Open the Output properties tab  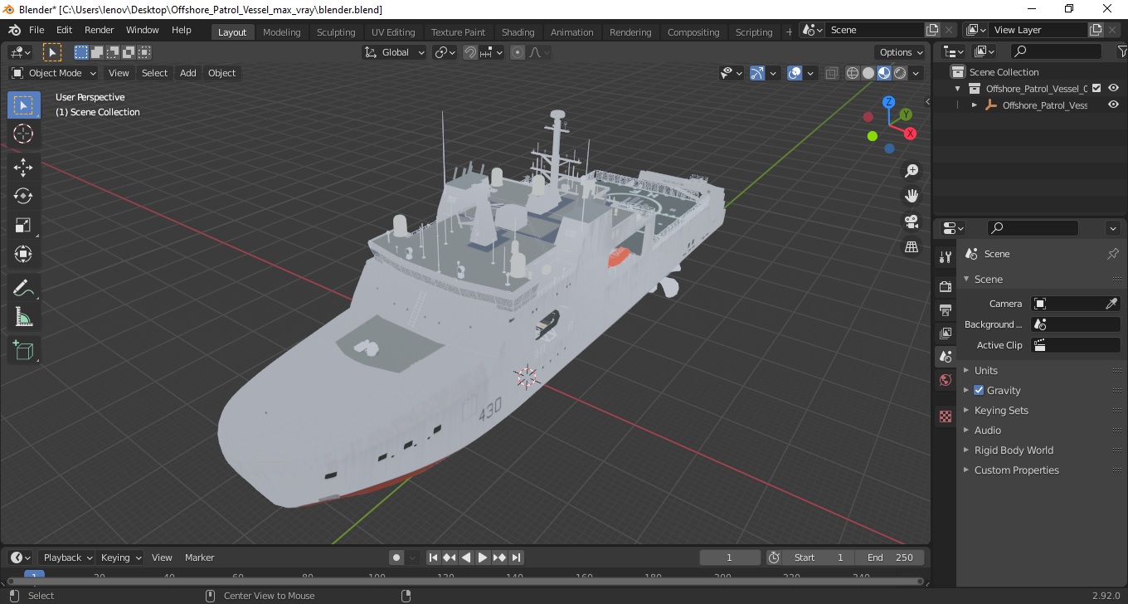click(946, 309)
